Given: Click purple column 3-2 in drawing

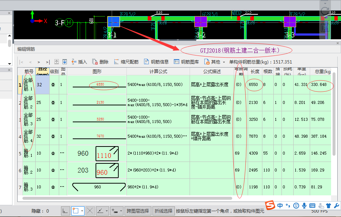Looking at the screenshot, I should click(x=201, y=22).
